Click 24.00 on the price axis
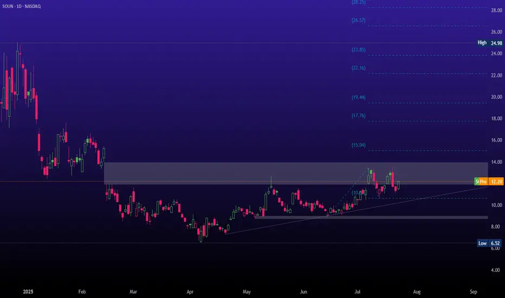 (496, 54)
